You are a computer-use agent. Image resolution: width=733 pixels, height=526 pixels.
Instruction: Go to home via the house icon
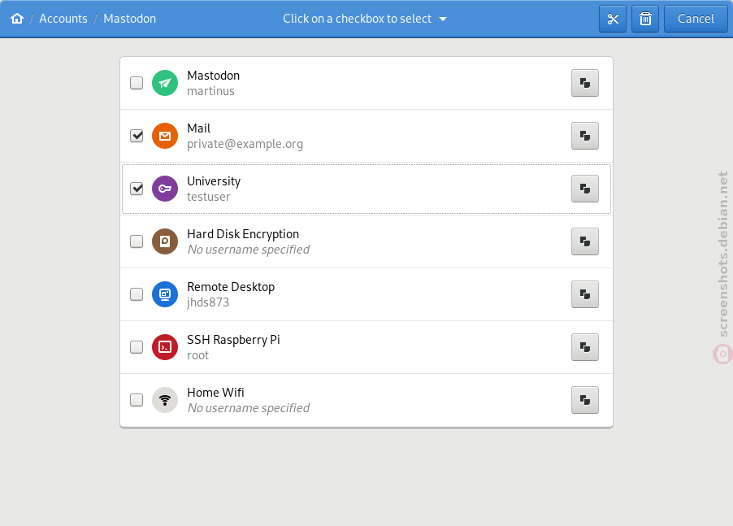(x=17, y=19)
